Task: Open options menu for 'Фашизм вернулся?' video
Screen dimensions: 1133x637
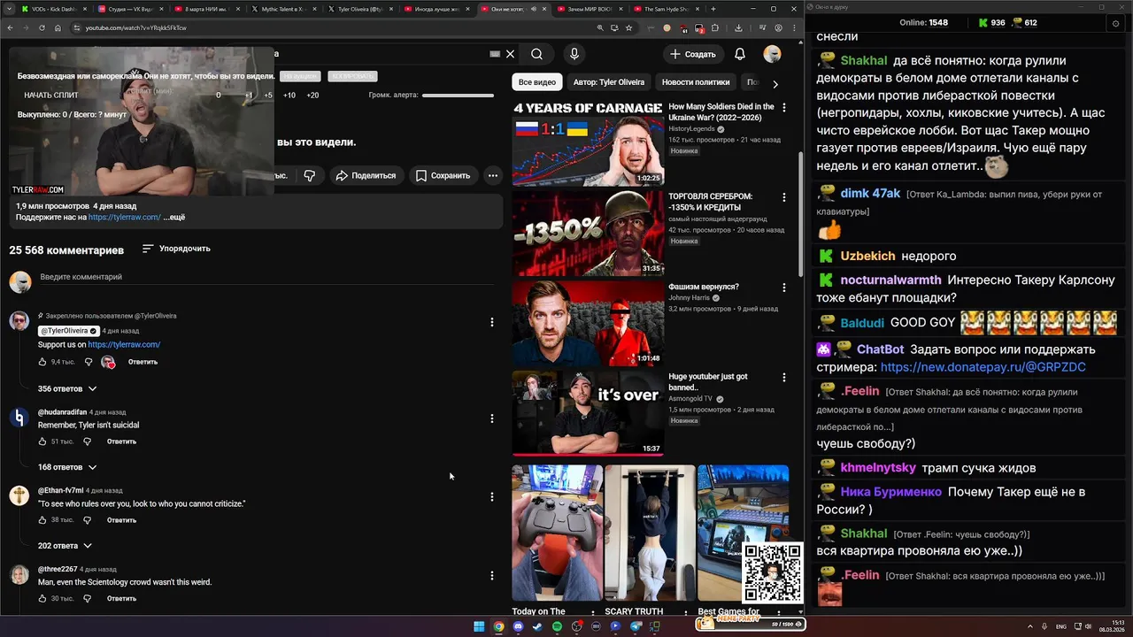Action: (783, 288)
